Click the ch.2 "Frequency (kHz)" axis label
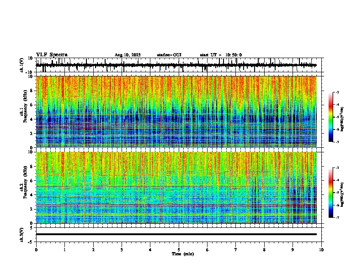This screenshot has width=362, height=280. coord(25,182)
